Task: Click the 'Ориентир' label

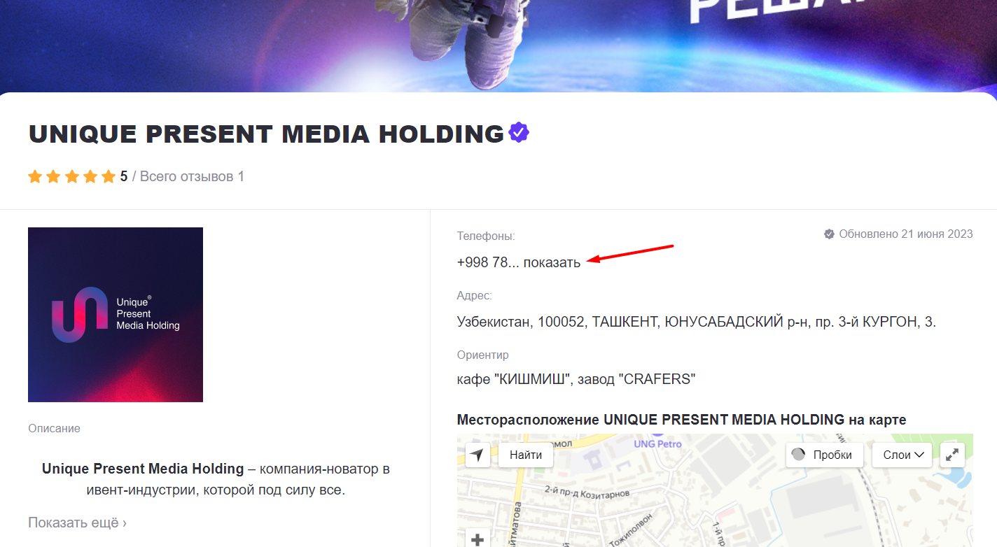Action: [x=483, y=355]
